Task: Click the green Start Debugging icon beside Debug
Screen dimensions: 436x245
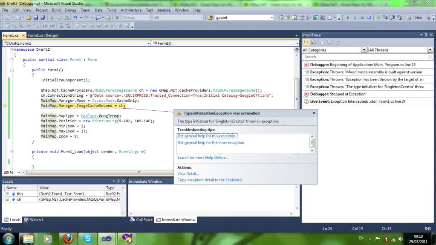Action: (x=117, y=17)
